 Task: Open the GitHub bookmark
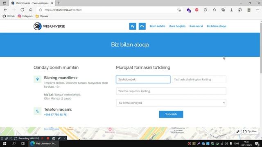9,16
